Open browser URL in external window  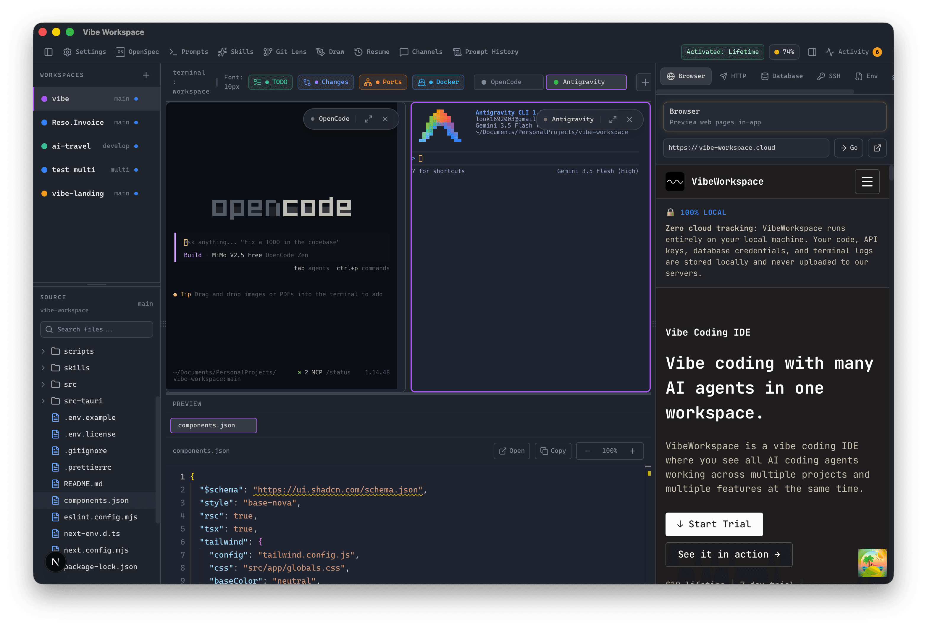pyautogui.click(x=877, y=148)
